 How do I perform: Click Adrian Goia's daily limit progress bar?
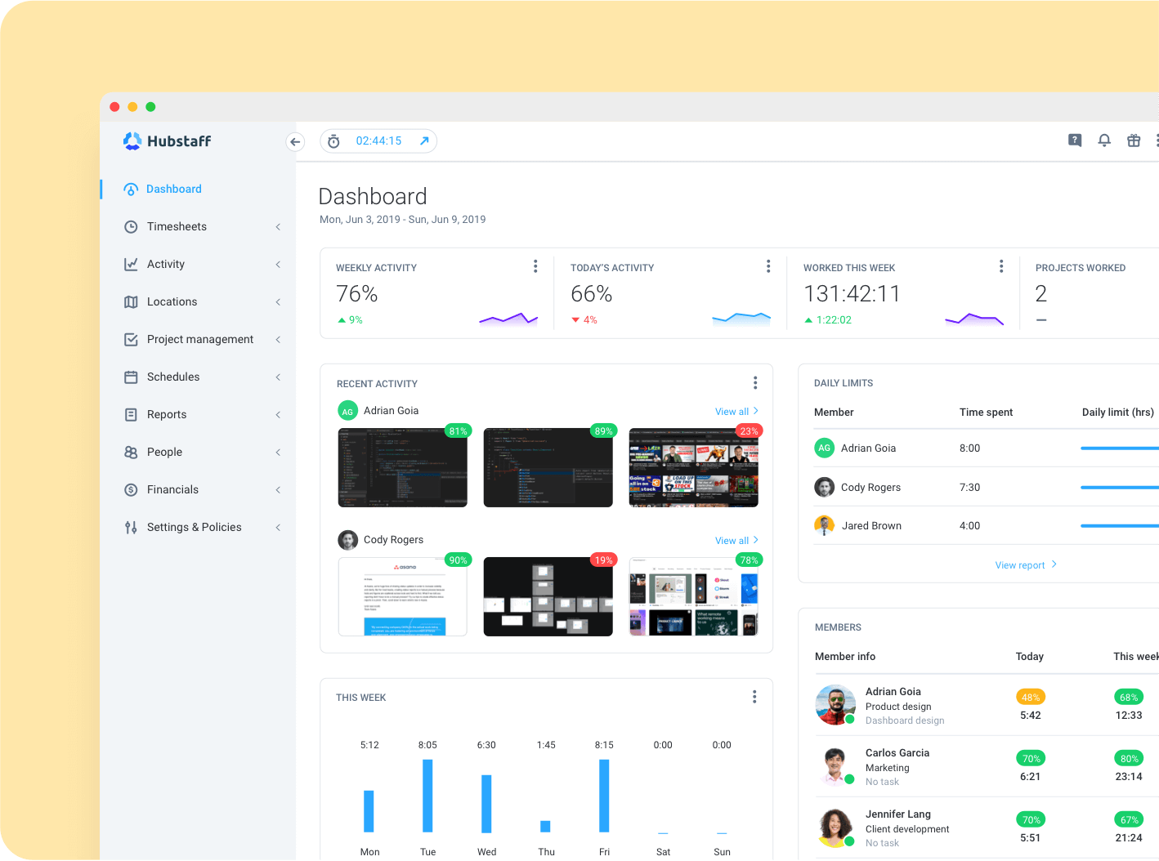[x=1119, y=448]
